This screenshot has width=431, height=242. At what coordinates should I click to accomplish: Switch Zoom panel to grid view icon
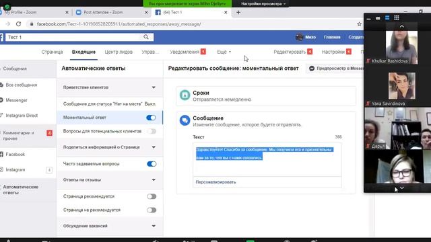397,18
